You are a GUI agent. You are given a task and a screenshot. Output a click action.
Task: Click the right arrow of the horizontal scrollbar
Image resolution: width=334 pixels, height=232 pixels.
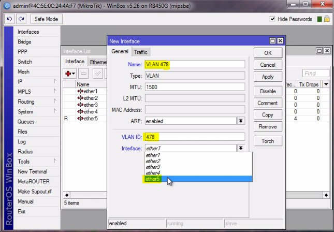coord(326,195)
